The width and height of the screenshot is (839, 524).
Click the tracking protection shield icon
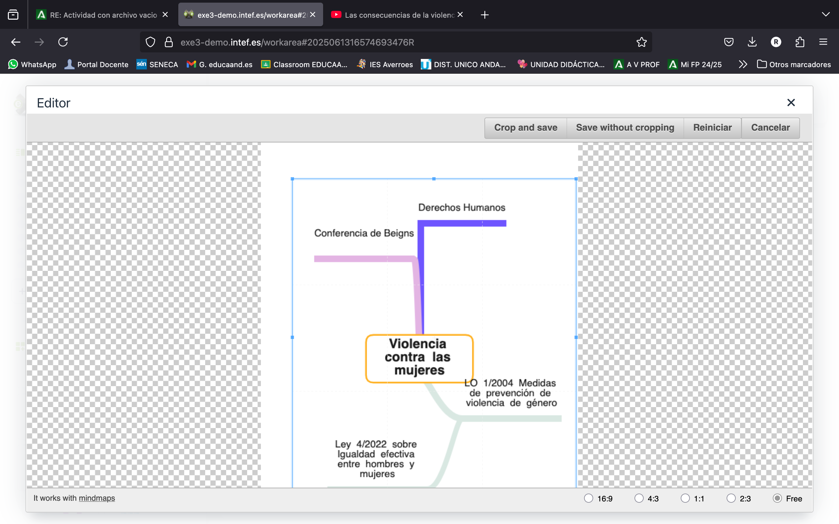(x=150, y=42)
